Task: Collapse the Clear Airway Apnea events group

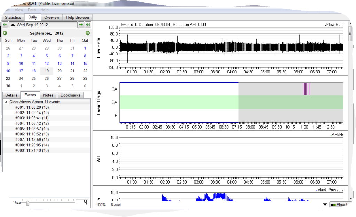Action: point(6,102)
